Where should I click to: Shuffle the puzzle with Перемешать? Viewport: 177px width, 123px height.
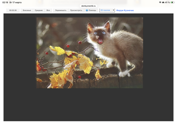(x=61, y=10)
